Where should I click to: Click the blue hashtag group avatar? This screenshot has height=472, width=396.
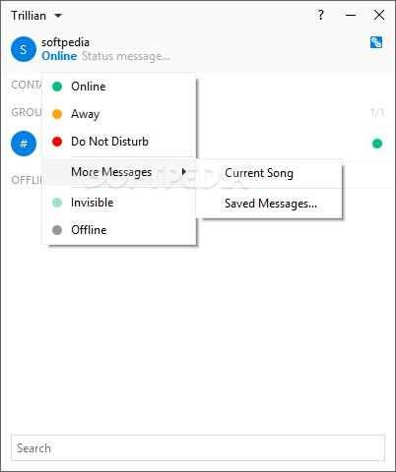point(24,144)
